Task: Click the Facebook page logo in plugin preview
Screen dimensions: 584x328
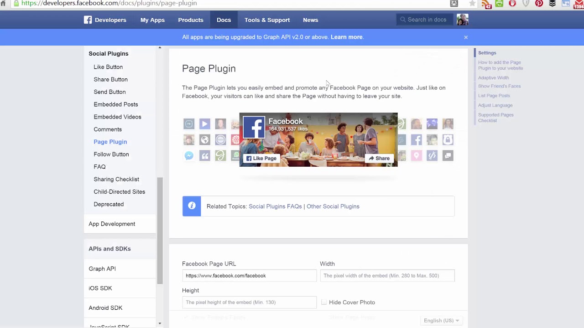Action: 254,127
